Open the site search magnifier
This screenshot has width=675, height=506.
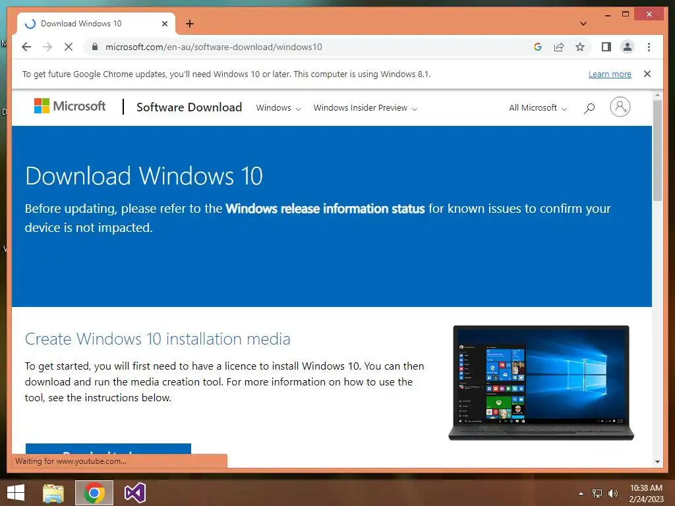point(589,108)
